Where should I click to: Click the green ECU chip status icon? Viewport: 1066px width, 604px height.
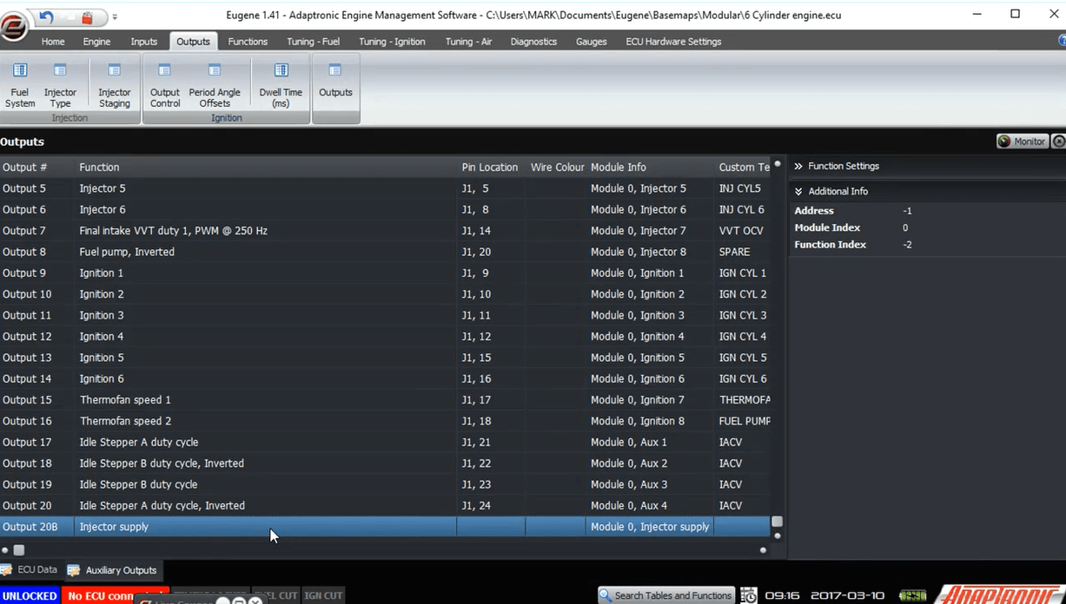click(913, 595)
